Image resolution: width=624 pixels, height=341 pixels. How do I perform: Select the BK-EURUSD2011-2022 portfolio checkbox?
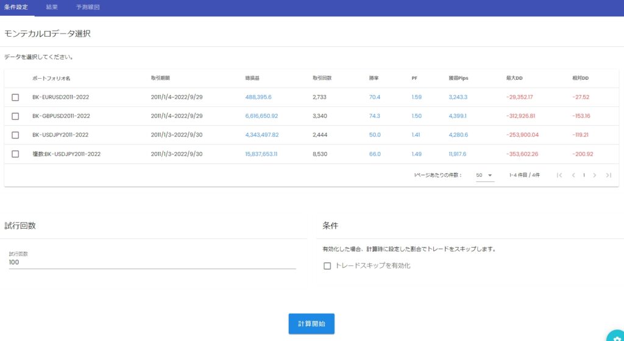click(x=15, y=97)
